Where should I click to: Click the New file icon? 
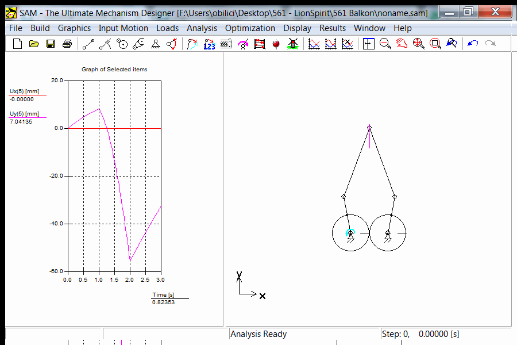(17, 44)
